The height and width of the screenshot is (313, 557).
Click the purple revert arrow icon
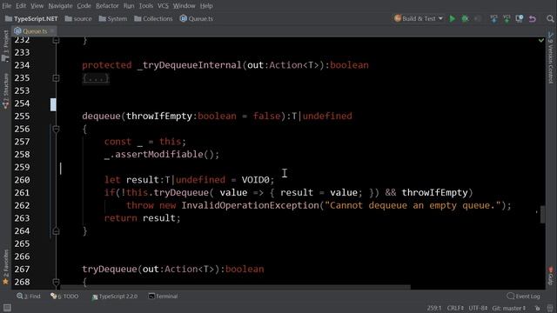click(532, 19)
